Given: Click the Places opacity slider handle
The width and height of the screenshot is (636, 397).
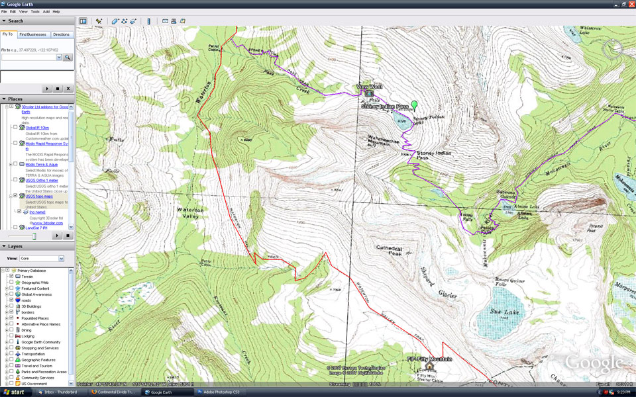Looking at the screenshot, I should click(x=34, y=236).
